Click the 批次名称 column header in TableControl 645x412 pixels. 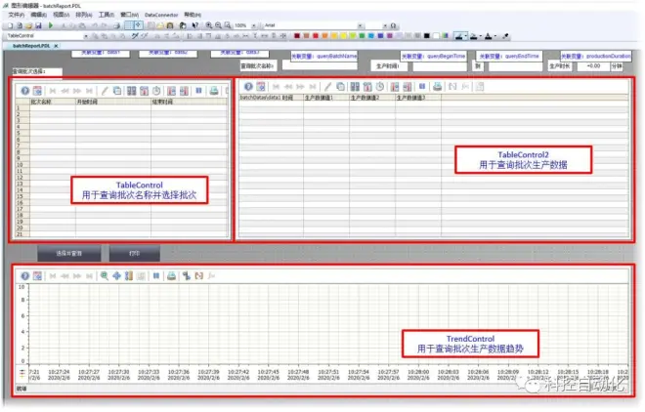click(52, 102)
